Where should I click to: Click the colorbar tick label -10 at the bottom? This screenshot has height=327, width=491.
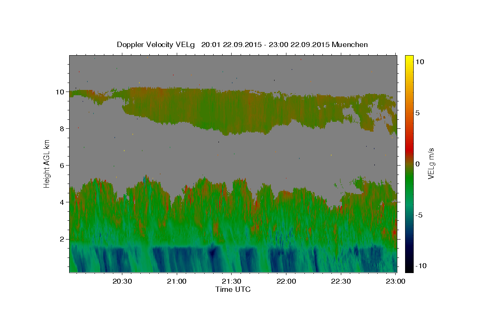tap(421, 266)
